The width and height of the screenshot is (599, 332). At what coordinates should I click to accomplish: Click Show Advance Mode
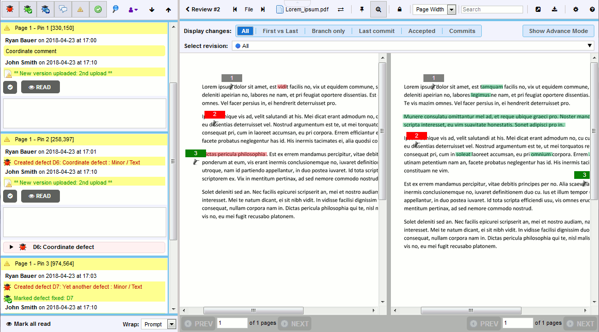[x=558, y=31]
